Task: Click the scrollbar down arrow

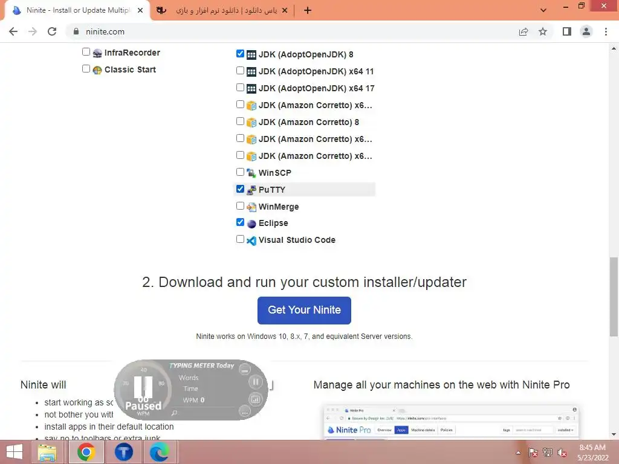Action: [614, 434]
